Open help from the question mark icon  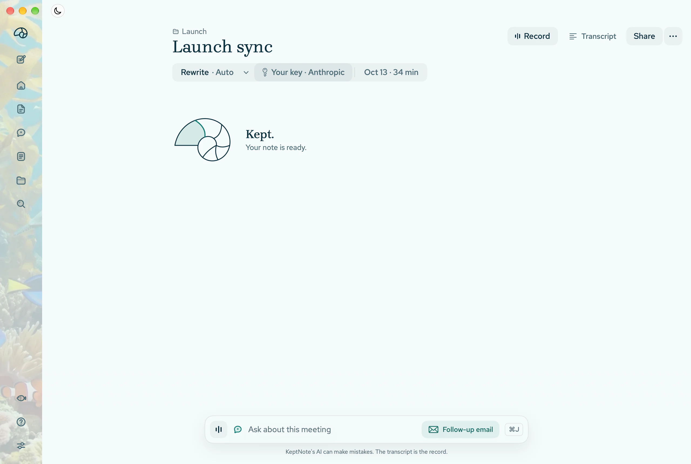point(21,422)
